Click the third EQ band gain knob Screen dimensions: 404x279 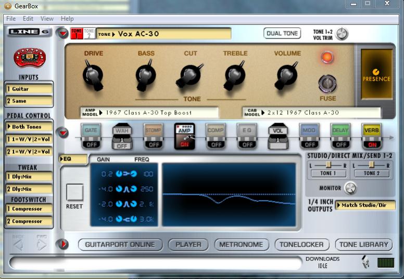click(x=119, y=204)
